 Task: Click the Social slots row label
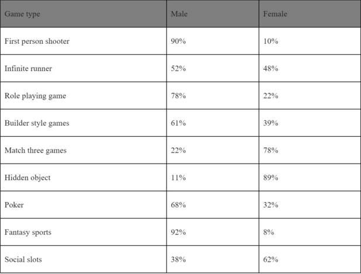pos(23,259)
